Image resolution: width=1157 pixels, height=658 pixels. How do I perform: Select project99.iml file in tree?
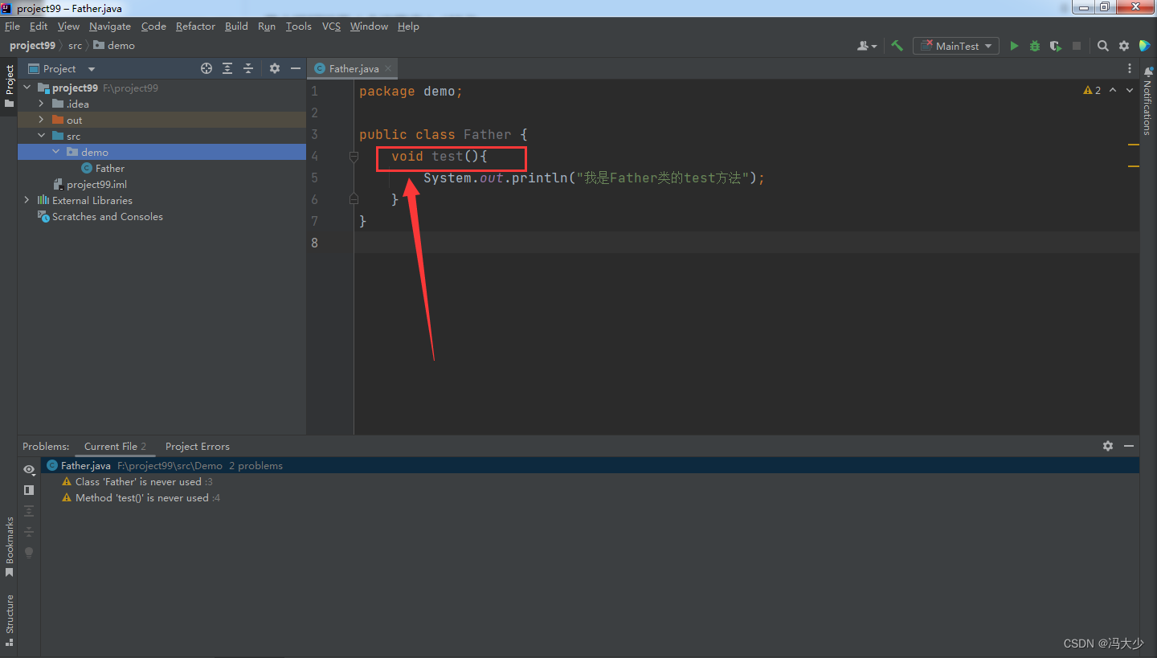click(x=89, y=184)
